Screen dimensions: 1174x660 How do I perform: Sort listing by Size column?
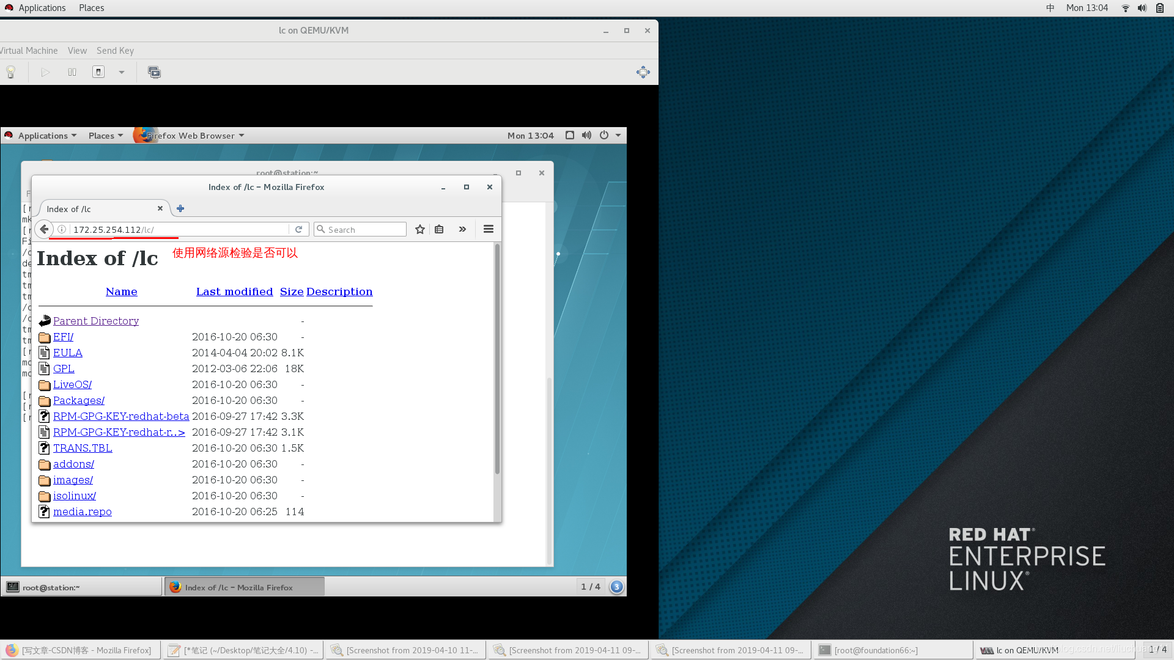tap(292, 291)
